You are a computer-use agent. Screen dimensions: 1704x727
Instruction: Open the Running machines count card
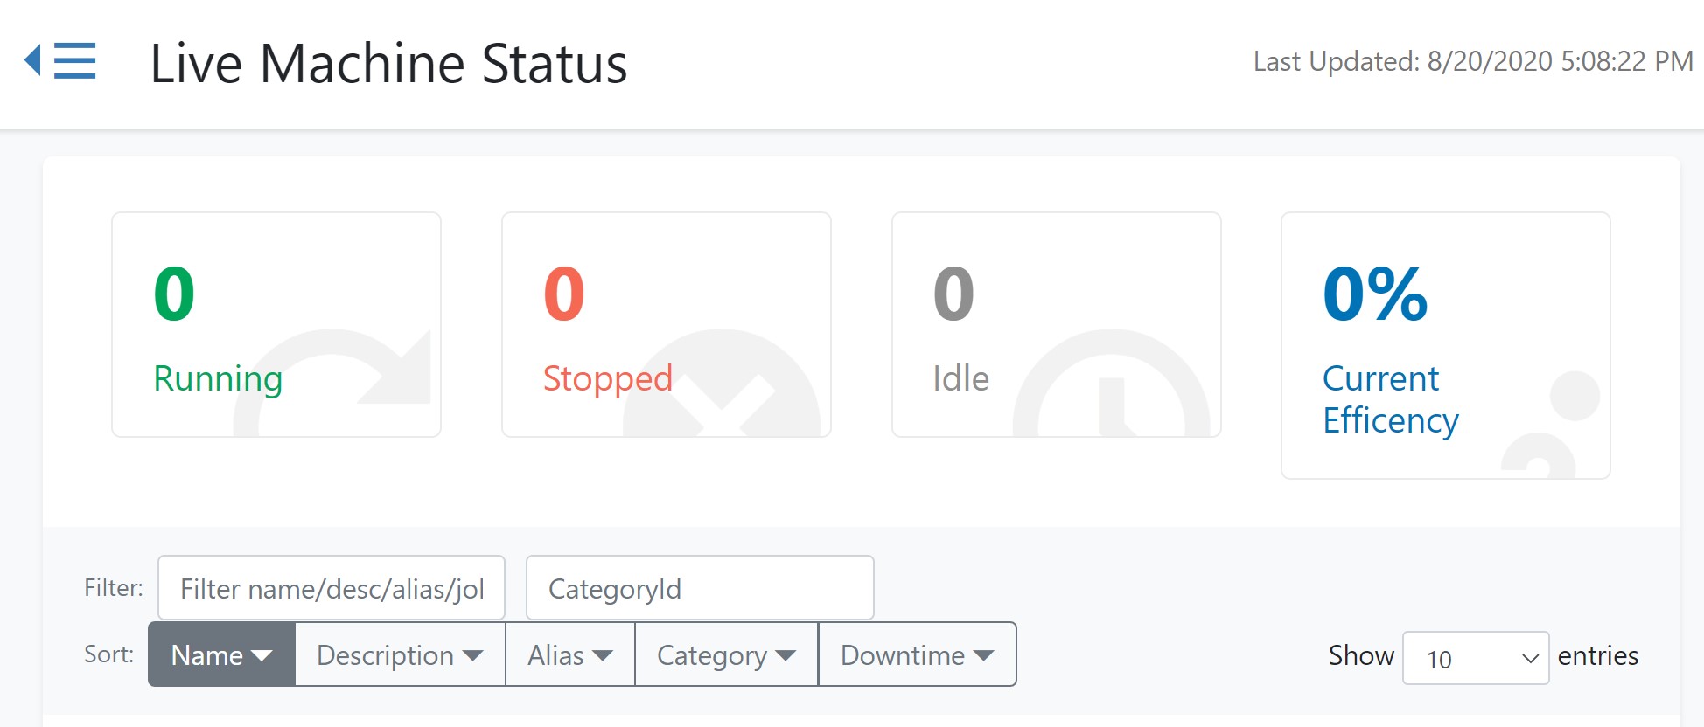276,324
